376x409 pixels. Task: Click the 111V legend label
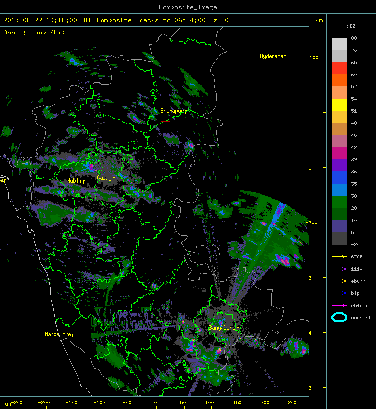[x=357, y=269]
